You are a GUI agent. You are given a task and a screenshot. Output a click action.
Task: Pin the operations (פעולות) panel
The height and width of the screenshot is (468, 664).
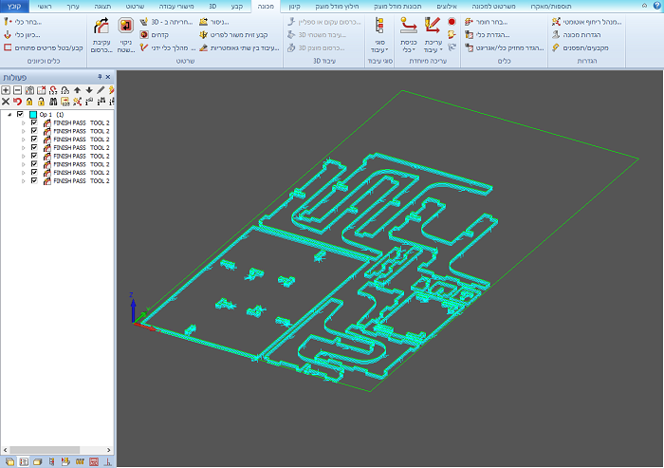[100, 77]
